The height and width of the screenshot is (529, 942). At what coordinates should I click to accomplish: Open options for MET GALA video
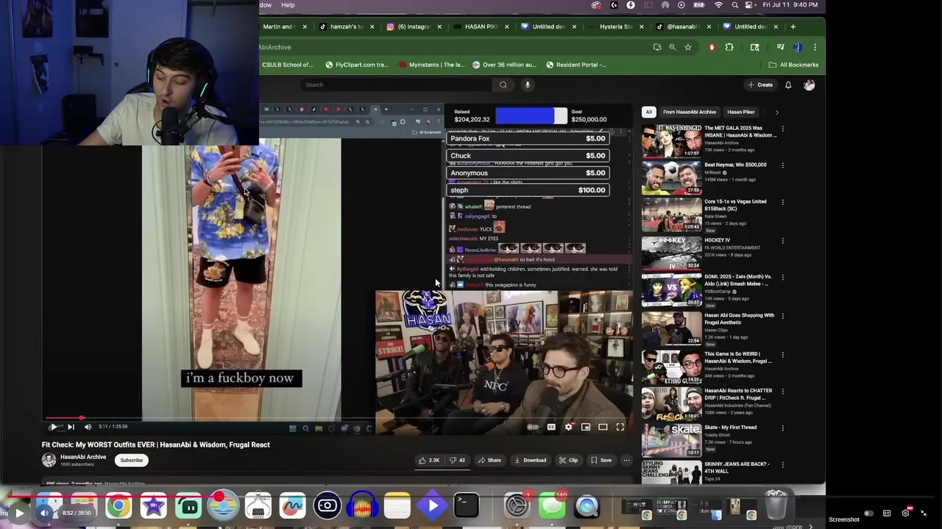pos(782,129)
